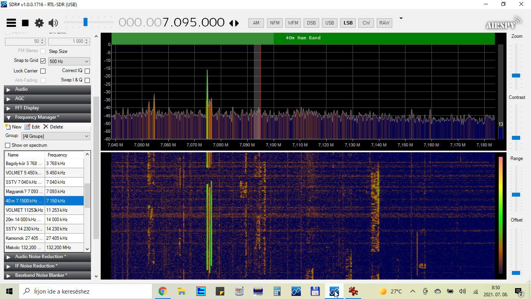Switch to AM demodulation mode
Image resolution: width=531 pixels, height=299 pixels.
(256, 23)
